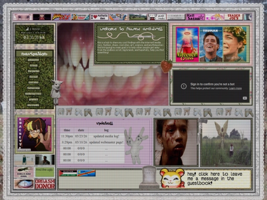Click the 'updated media log!' log entry

106,136
